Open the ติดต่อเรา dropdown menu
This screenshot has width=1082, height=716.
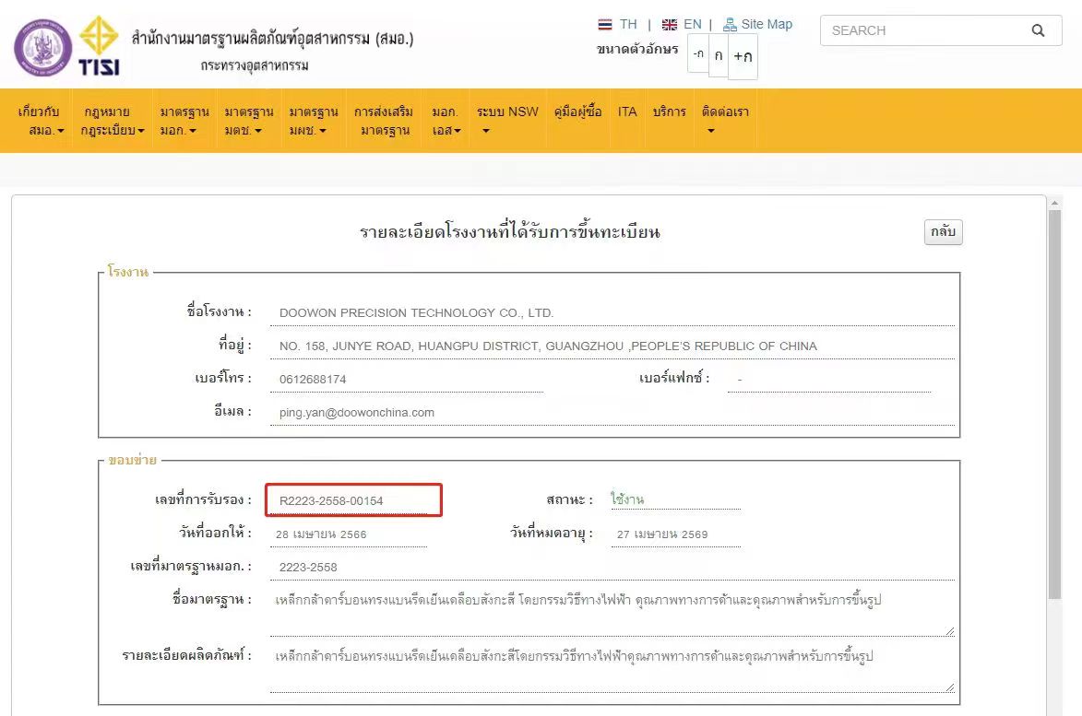coord(724,121)
